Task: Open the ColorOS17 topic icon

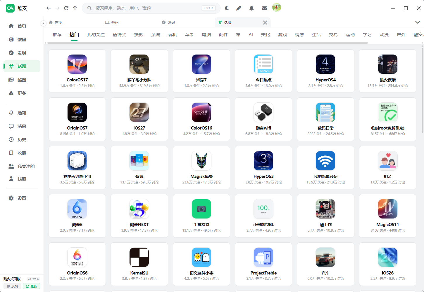Action: tap(77, 64)
